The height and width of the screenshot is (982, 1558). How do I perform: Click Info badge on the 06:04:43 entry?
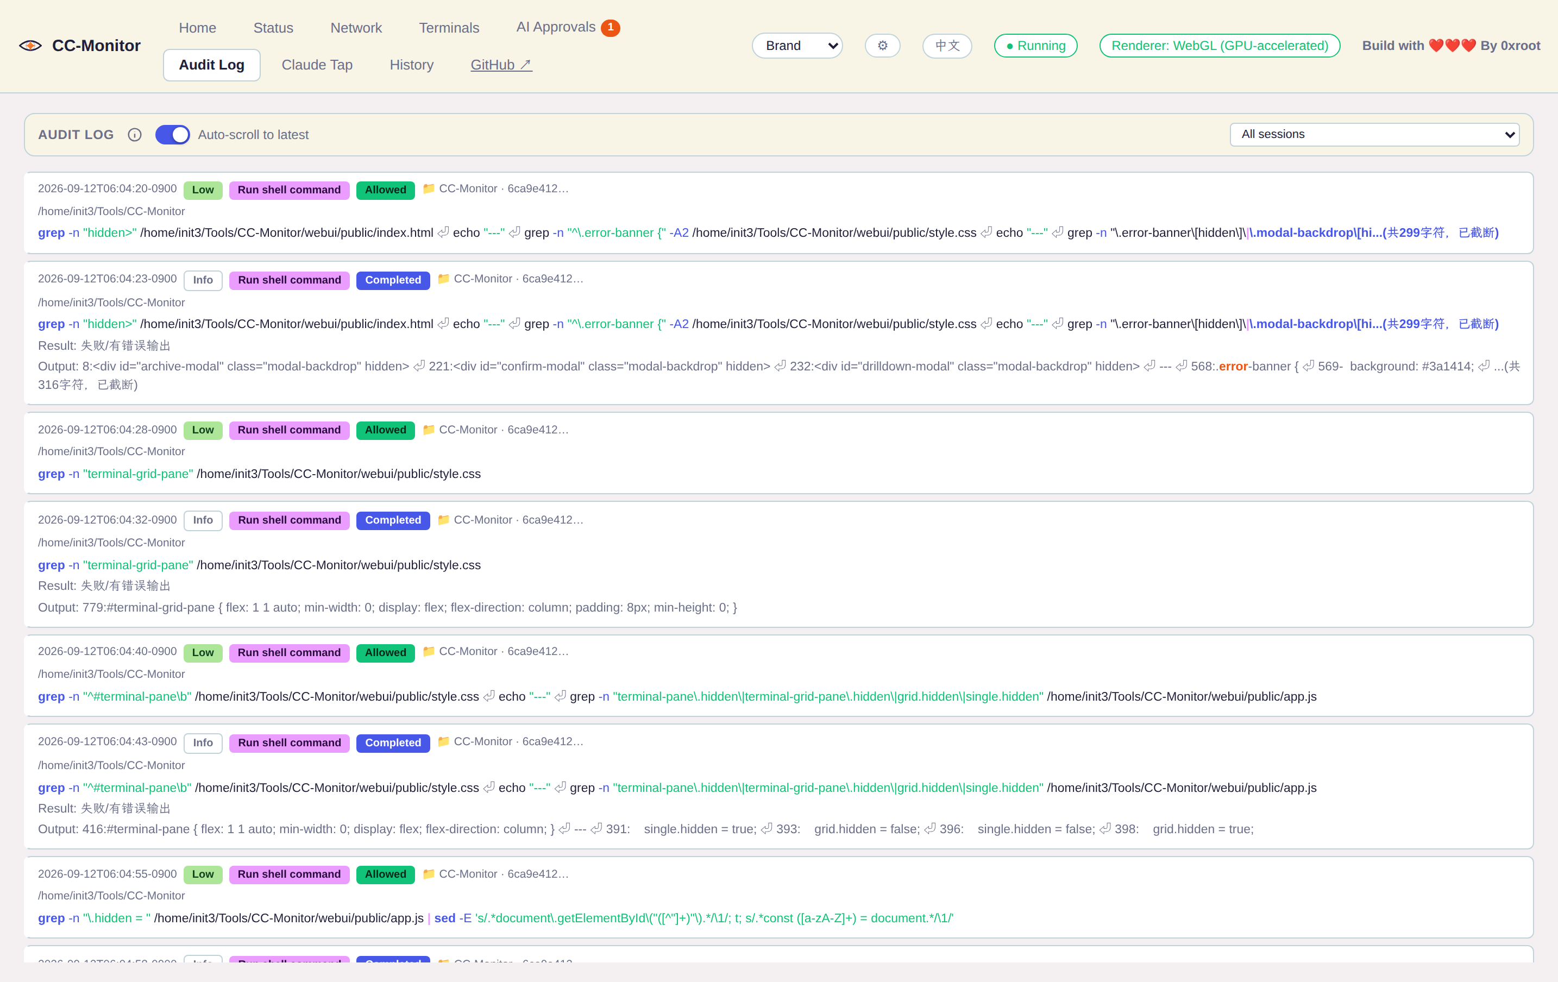[203, 742]
